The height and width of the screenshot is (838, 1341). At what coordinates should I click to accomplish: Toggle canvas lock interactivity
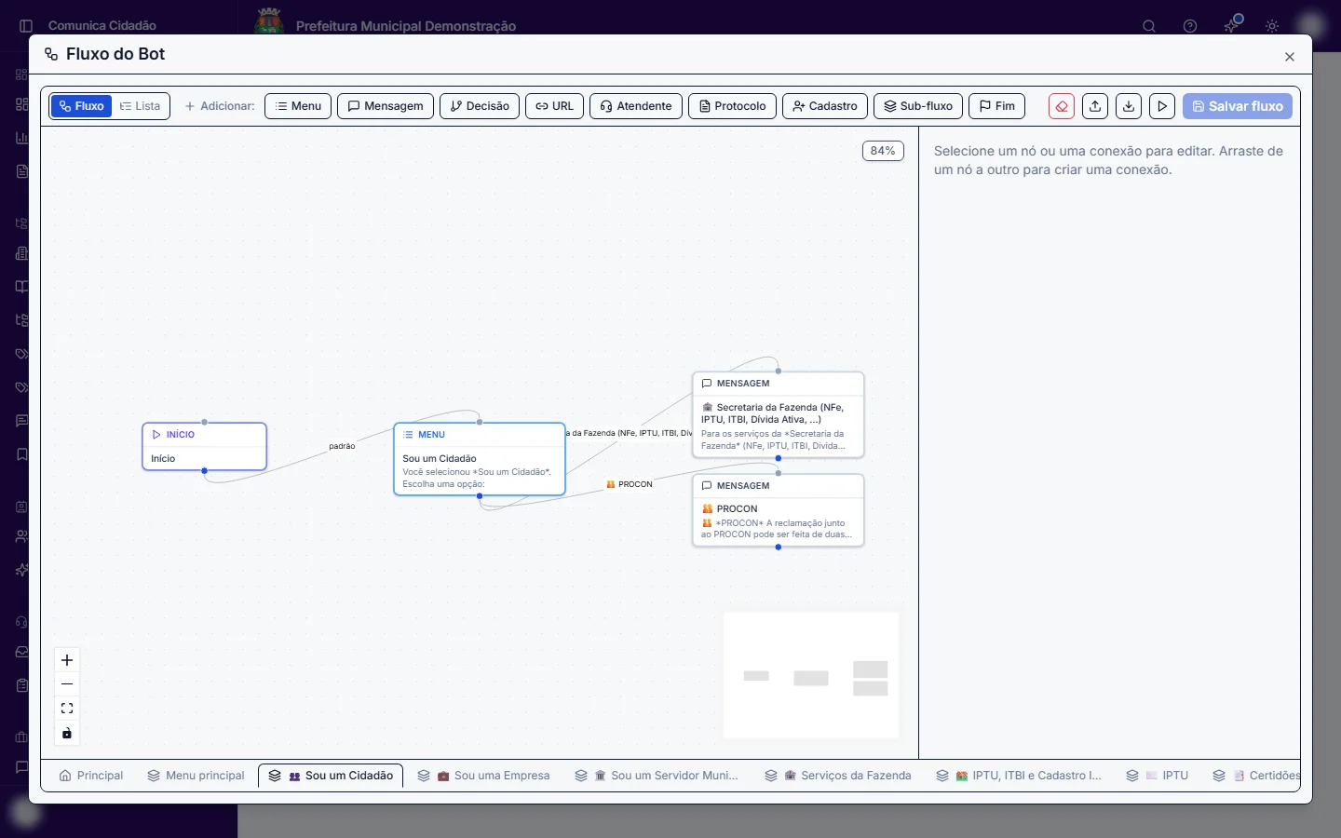[67, 733]
